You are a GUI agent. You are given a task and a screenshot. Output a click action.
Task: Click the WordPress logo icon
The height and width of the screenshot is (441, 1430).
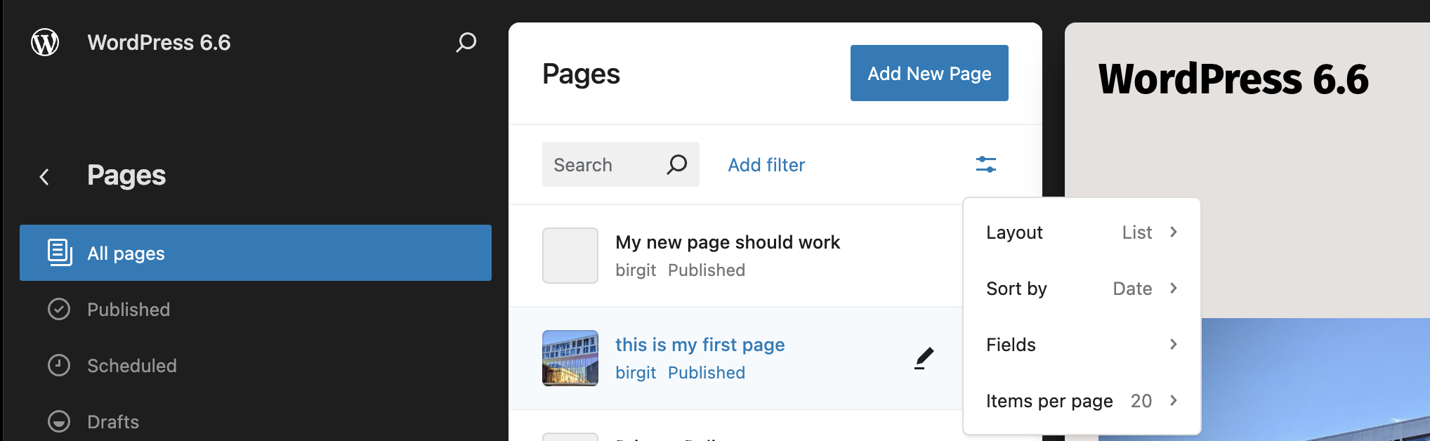(x=45, y=42)
